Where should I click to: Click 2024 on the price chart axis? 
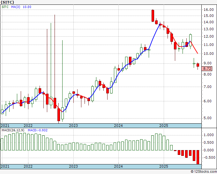118,126
